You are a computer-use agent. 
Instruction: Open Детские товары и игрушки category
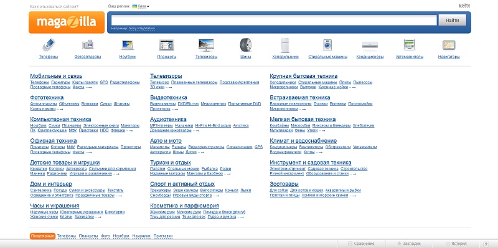(65, 163)
